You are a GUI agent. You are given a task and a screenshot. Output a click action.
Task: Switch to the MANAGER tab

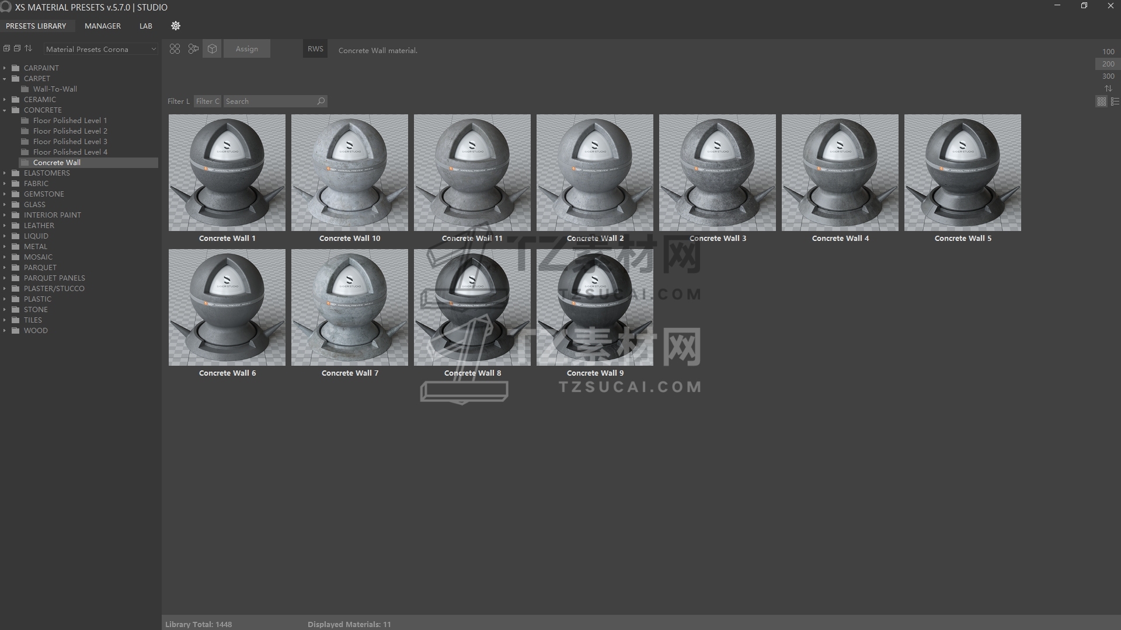tap(103, 26)
